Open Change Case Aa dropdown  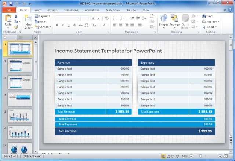pos(95,25)
